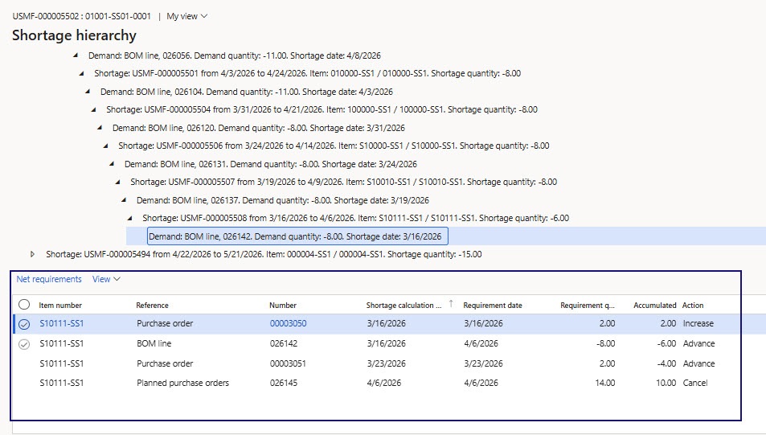766x435 pixels.
Task: Select the Planned purchase orders 026145 row
Action: coord(182,384)
